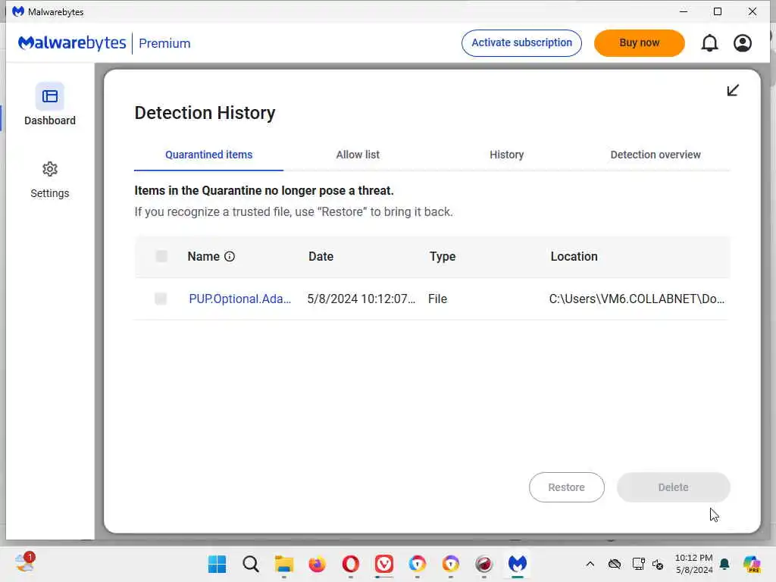The image size is (776, 582).
Task: Click the Delete button
Action: [673, 487]
